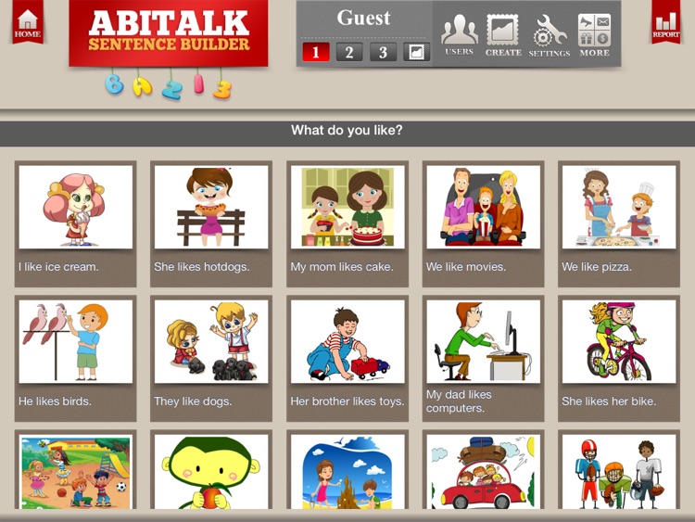Open the kids with puppies picture
Image resolution: width=695 pixels, height=522 pixels.
point(211,341)
